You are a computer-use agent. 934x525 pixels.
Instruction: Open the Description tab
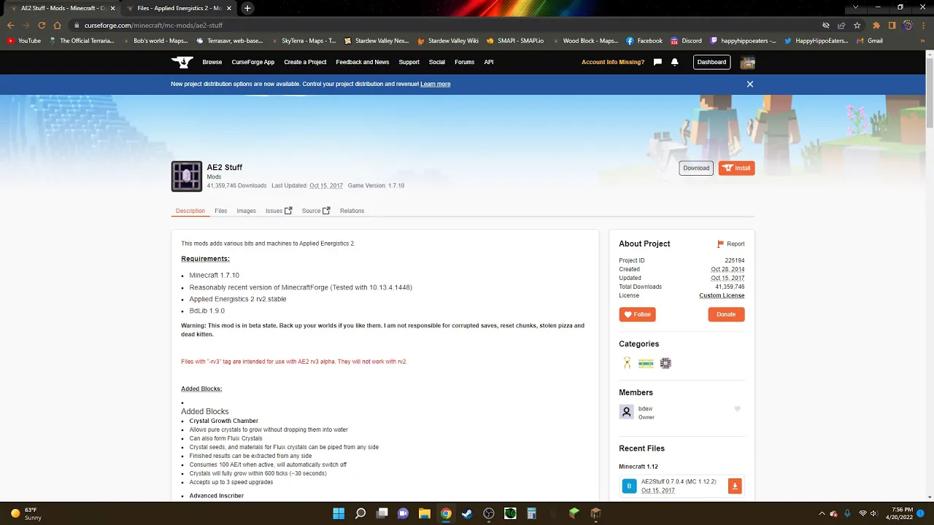[190, 211]
